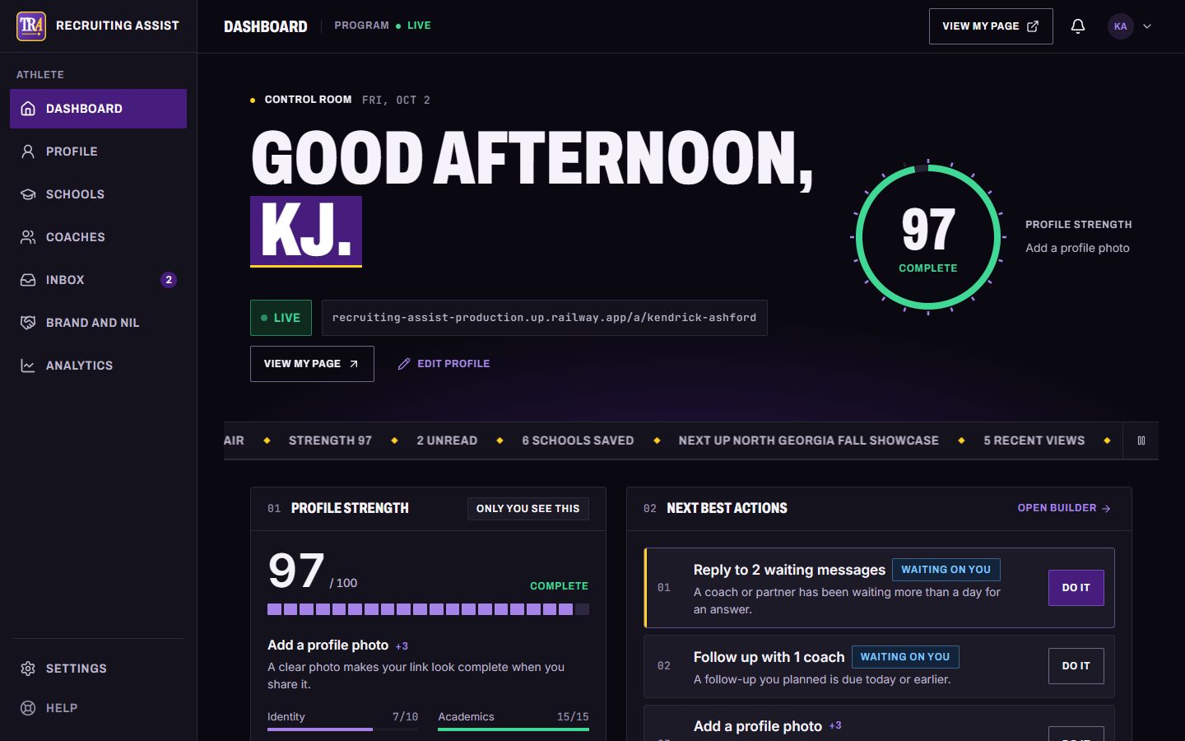1185x741 pixels.
Task: Click the KA user avatar
Action: point(1120,26)
